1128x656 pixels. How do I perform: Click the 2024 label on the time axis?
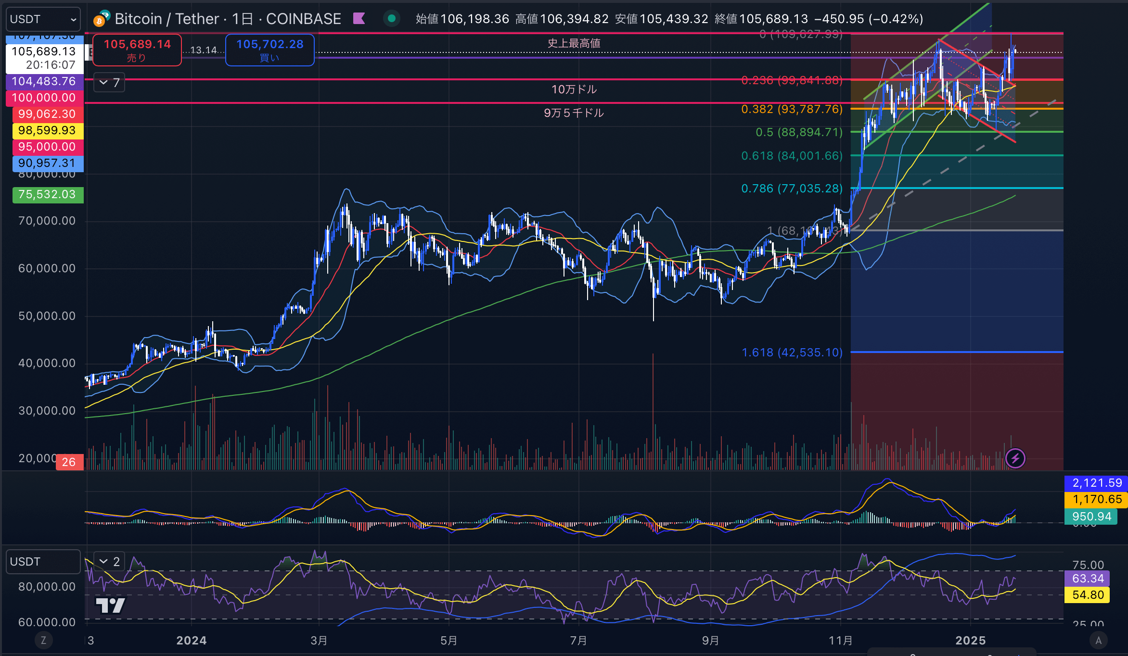(x=192, y=641)
